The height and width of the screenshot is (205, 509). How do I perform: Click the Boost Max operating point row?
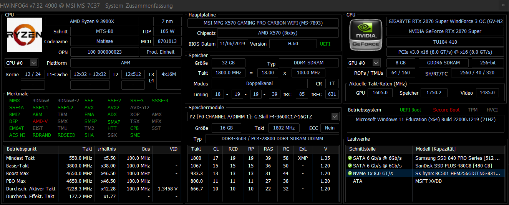tap(91, 174)
